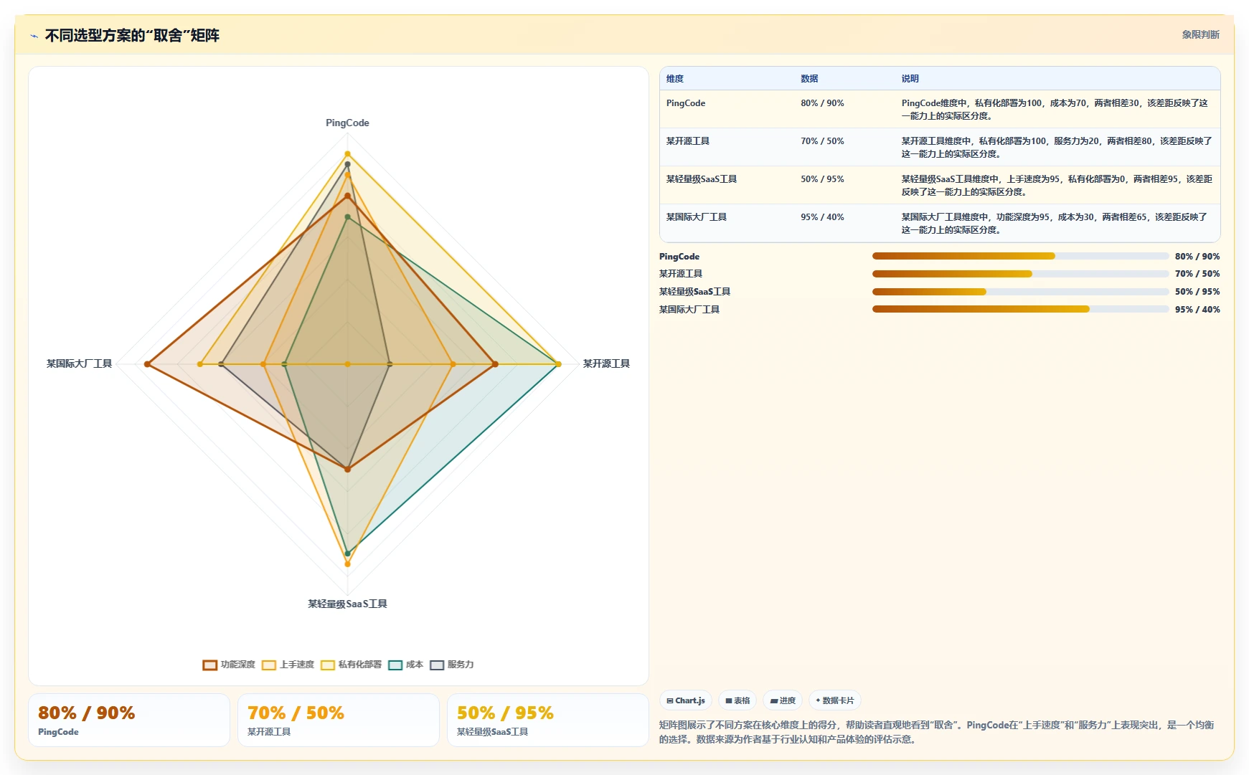This screenshot has width=1249, height=775.
Task: Click the PingCode axis label on the radar chart
Action: coord(347,123)
